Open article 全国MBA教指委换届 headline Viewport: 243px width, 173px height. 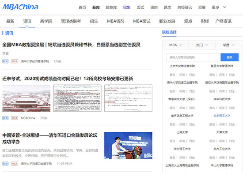(x=71, y=45)
